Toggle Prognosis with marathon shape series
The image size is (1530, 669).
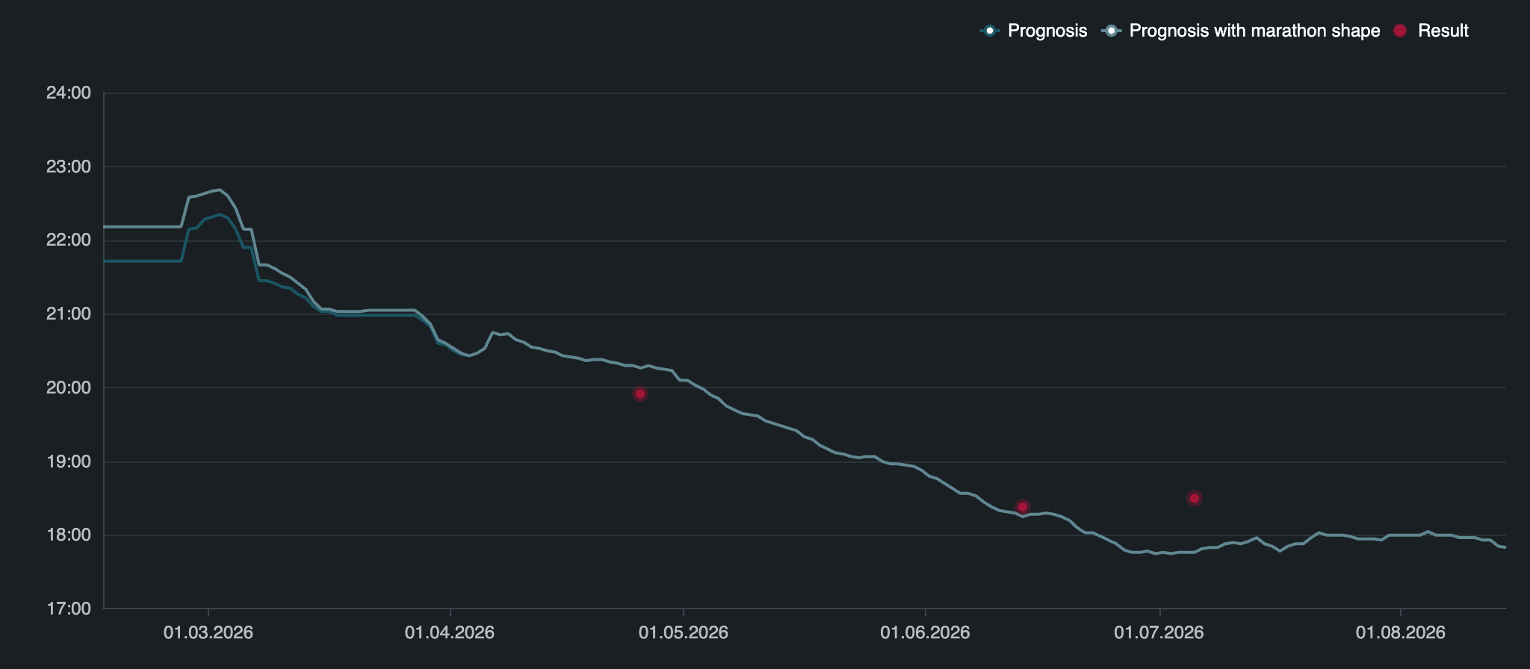pos(1241,31)
